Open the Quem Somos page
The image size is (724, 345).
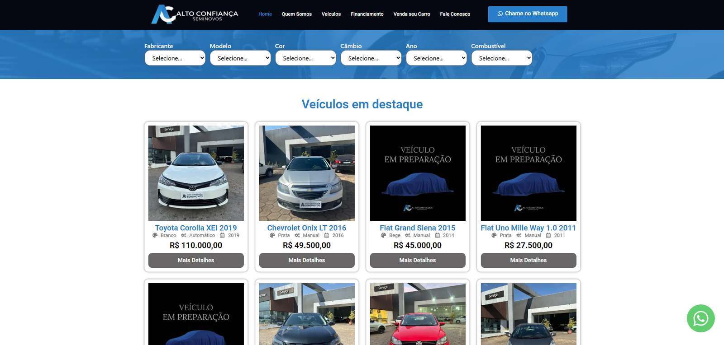296,14
